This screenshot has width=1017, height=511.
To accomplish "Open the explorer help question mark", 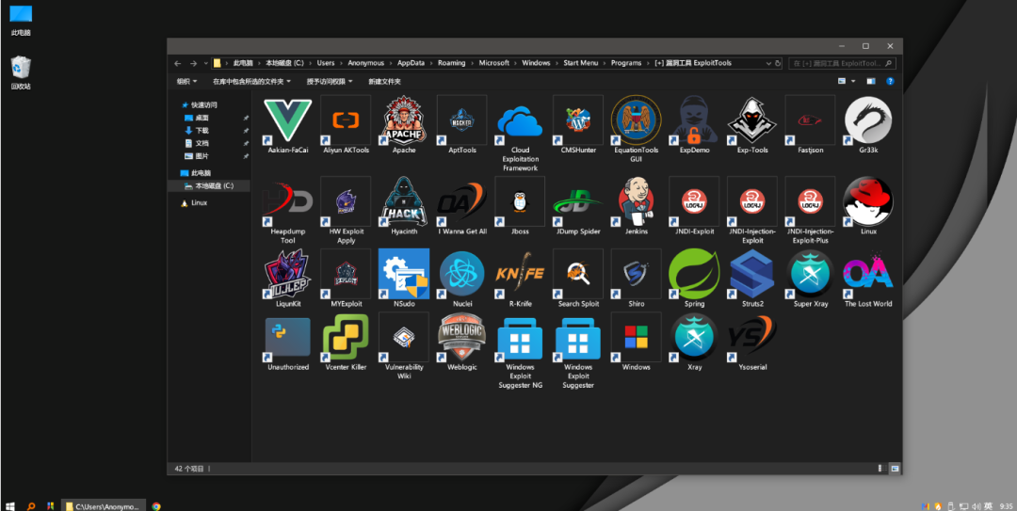I will (x=890, y=82).
